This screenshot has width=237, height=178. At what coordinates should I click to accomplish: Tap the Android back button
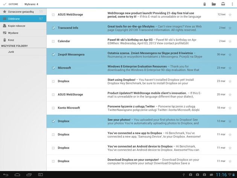pyautogui.click(x=6, y=175)
